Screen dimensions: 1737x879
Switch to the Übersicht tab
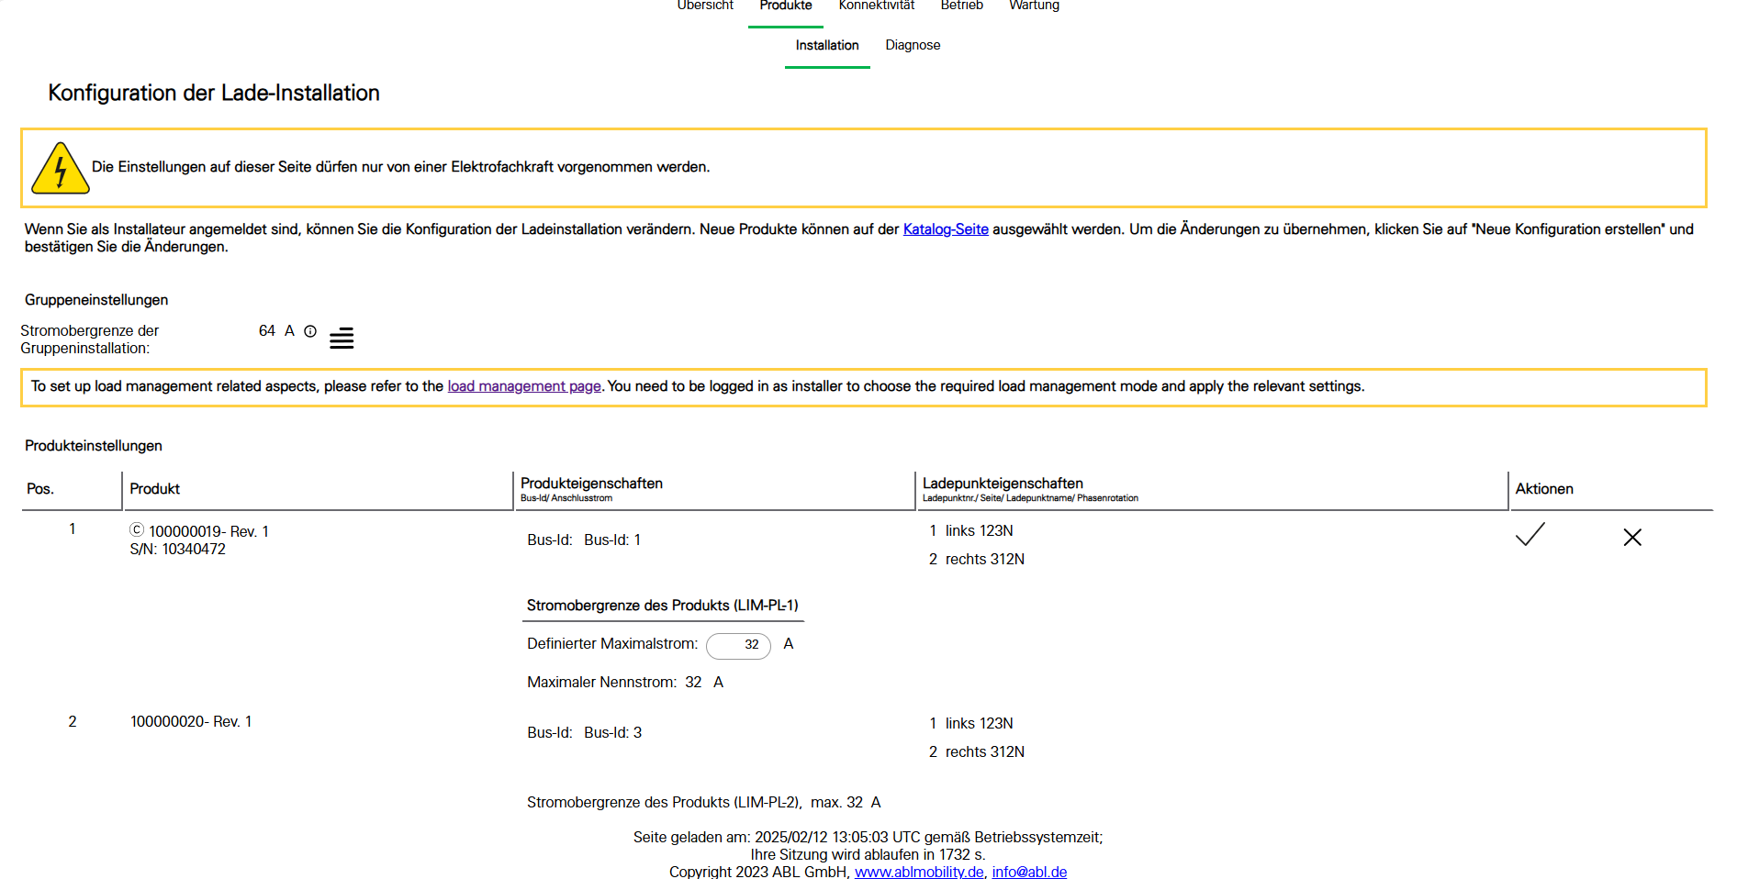tap(705, 6)
